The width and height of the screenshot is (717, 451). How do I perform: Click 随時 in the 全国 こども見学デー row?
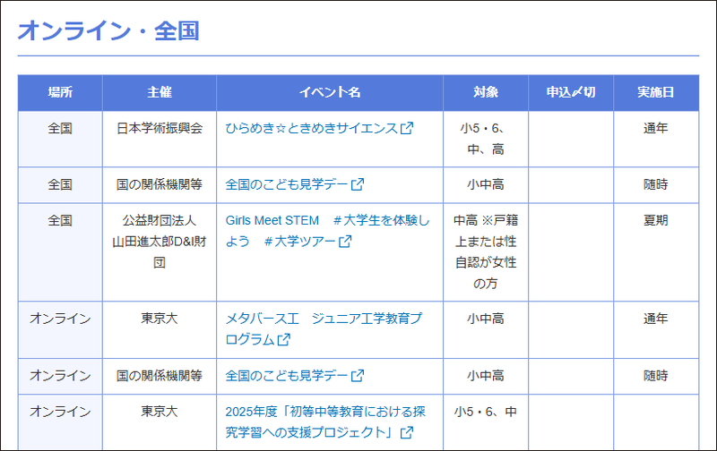[656, 184]
